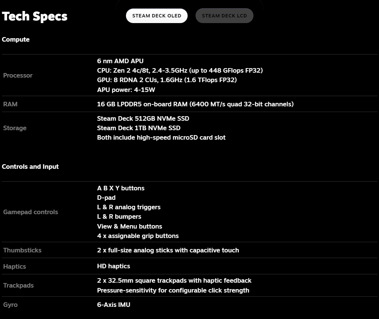Click the Gamepad controls label
Viewport: 379px width, 319px height.
click(x=31, y=212)
